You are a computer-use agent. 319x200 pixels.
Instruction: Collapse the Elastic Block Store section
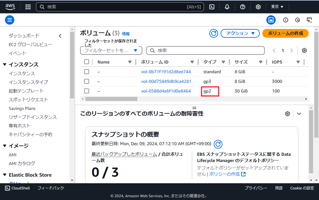click(5, 175)
